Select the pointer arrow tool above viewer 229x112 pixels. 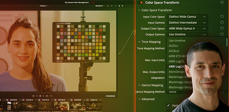click(119, 6)
